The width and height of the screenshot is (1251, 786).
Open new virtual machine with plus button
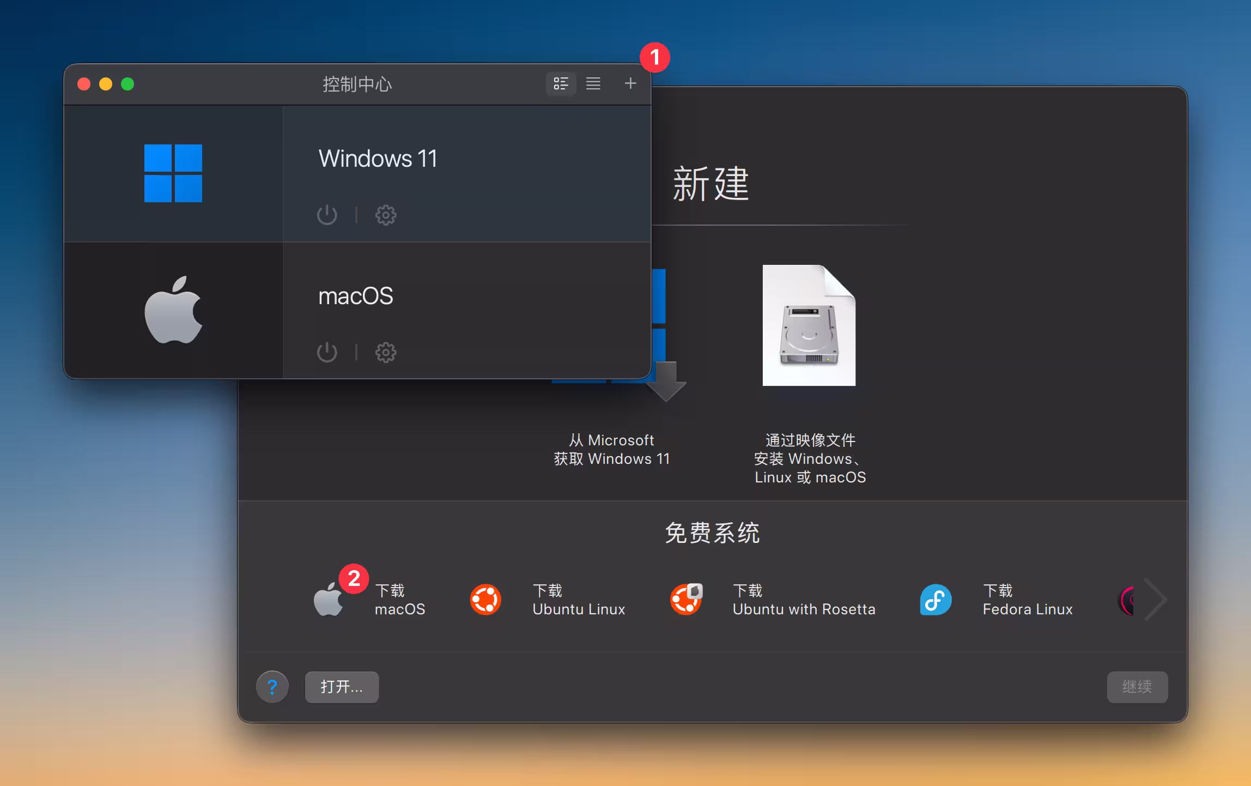pos(630,84)
